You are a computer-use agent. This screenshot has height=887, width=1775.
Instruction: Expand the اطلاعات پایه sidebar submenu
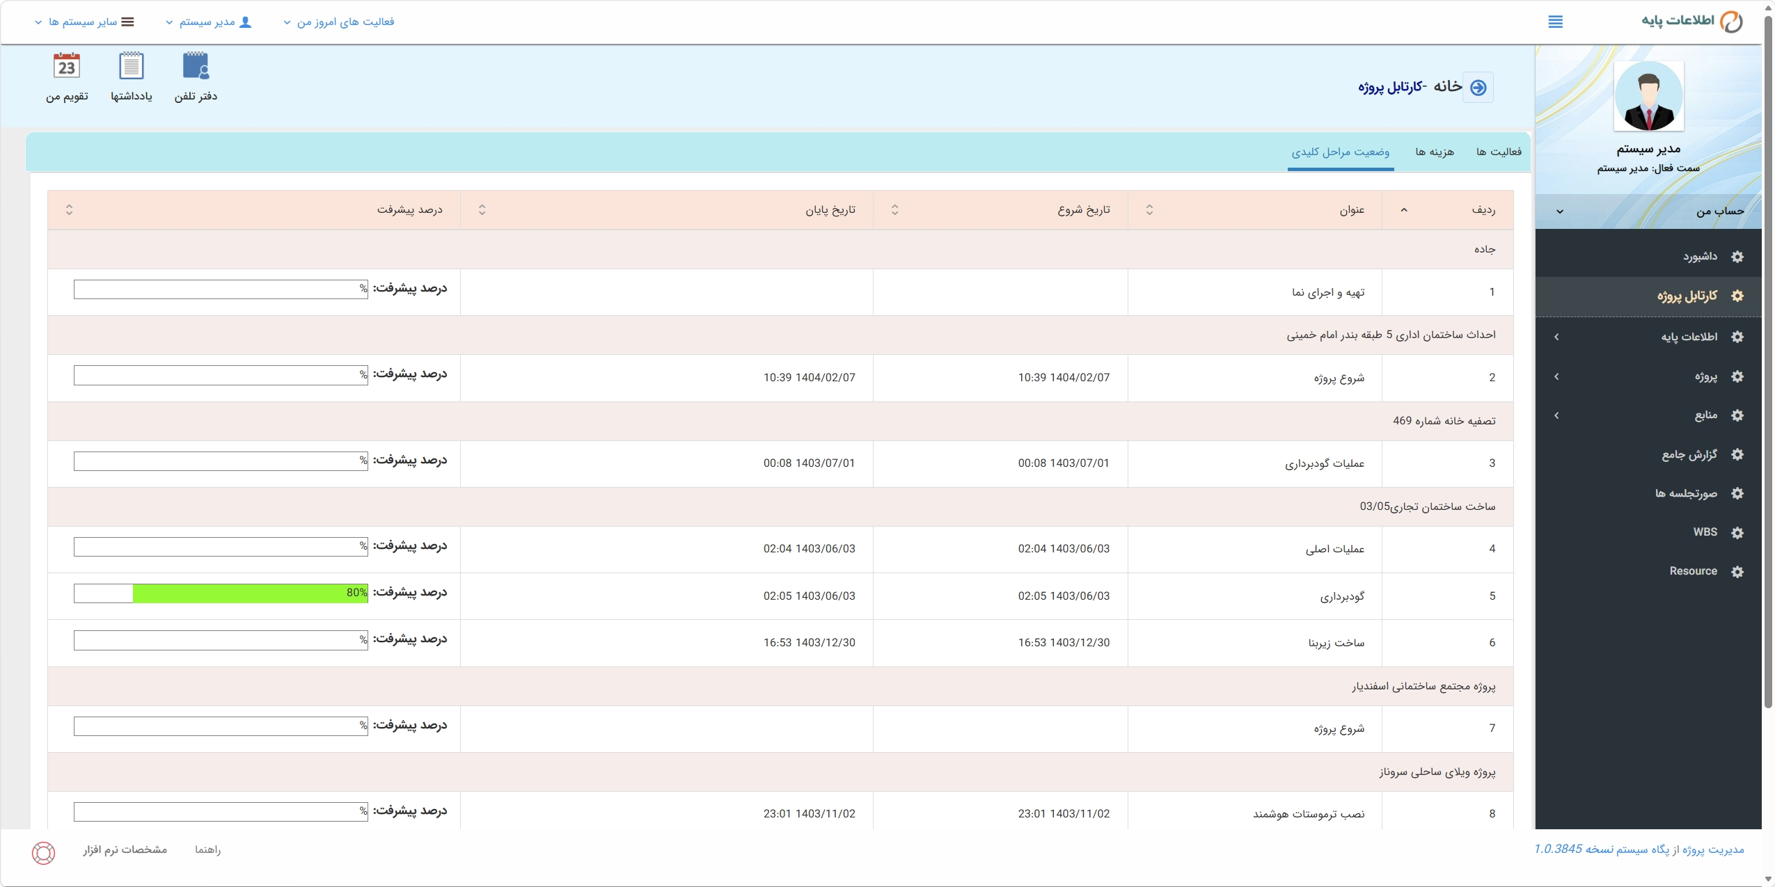pyautogui.click(x=1648, y=337)
